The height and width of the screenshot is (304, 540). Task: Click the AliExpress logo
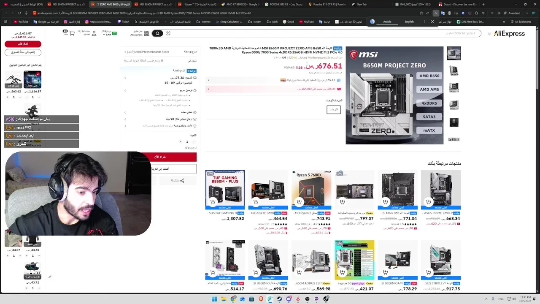pos(509,34)
